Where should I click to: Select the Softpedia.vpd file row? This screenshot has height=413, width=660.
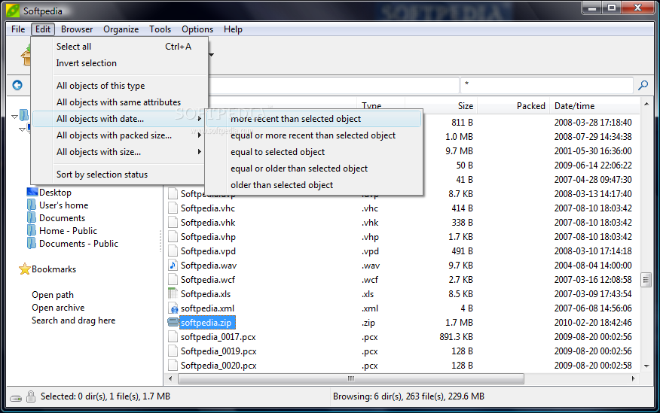[x=402, y=251]
